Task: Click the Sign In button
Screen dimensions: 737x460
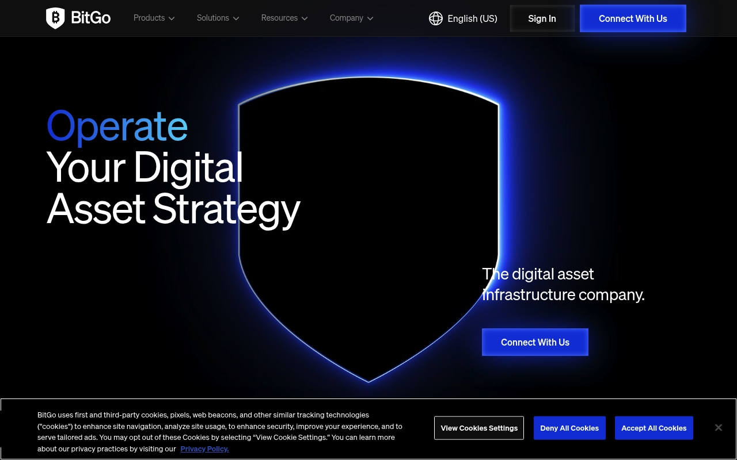Action: [x=542, y=18]
